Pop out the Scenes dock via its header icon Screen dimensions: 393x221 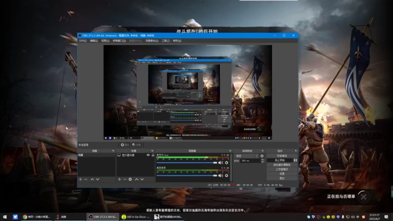click(113, 151)
